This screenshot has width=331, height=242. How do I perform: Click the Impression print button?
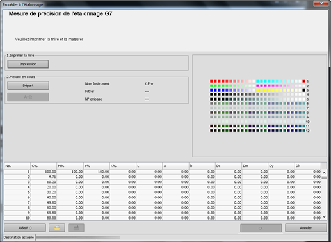point(28,64)
